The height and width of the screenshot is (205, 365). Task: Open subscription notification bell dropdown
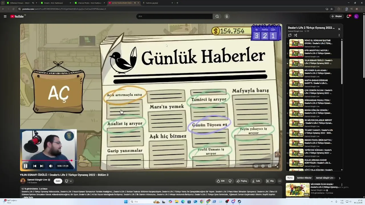point(68,181)
